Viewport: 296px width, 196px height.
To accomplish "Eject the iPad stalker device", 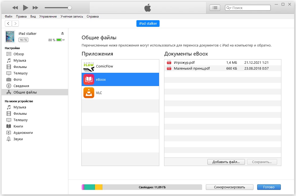I will (62, 33).
